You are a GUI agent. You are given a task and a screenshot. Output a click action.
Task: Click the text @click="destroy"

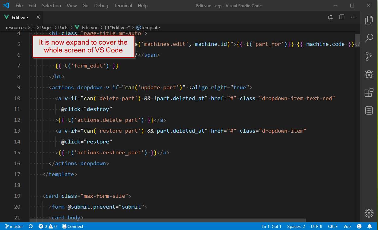87,109
